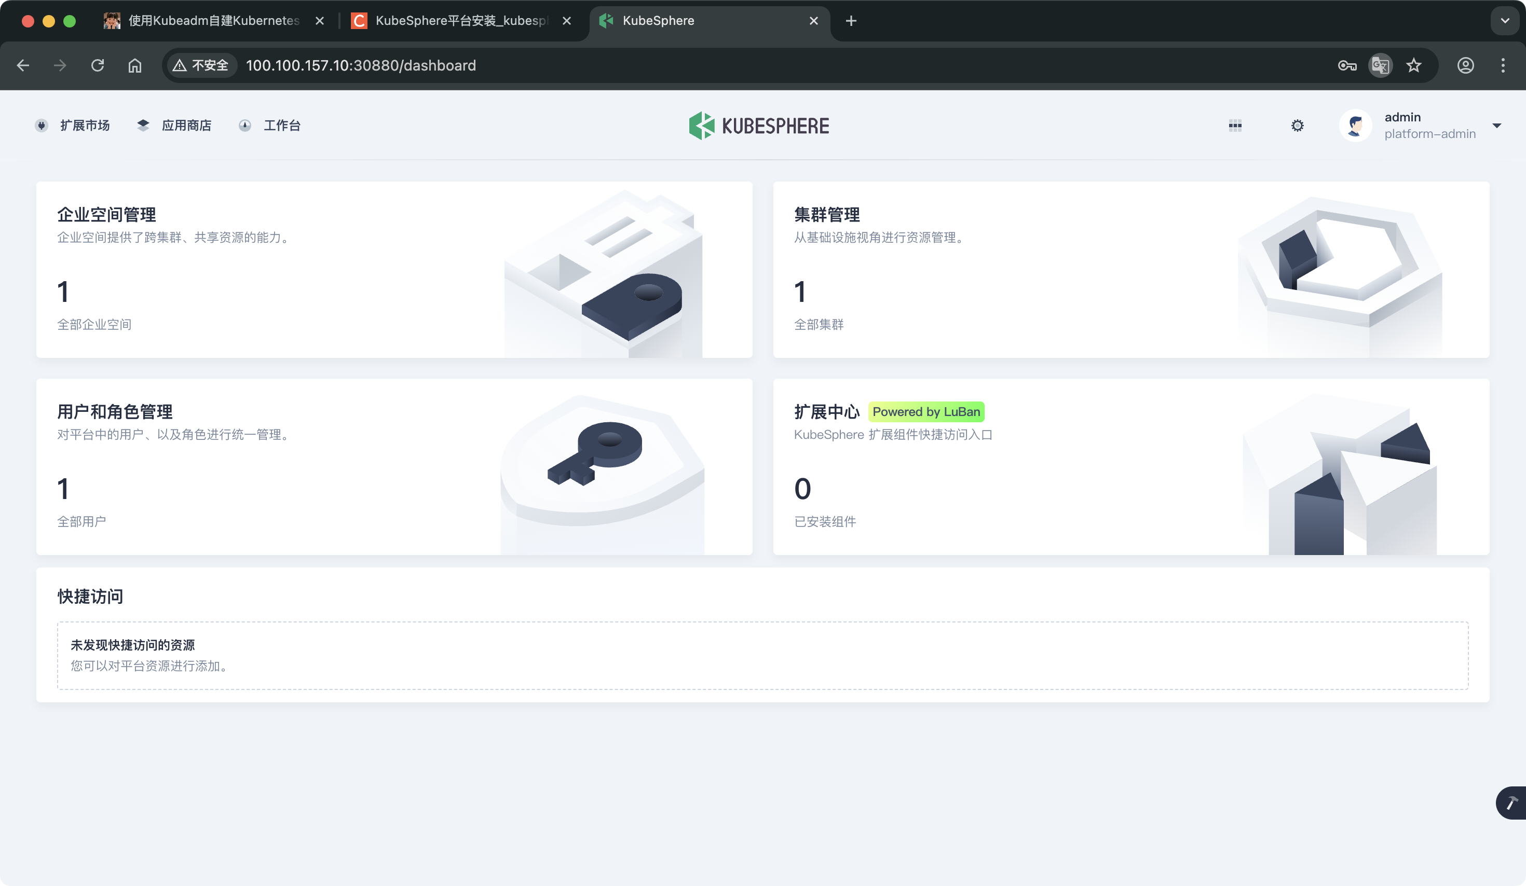The image size is (1526, 886).
Task: Click the installed components count 0
Action: (802, 489)
